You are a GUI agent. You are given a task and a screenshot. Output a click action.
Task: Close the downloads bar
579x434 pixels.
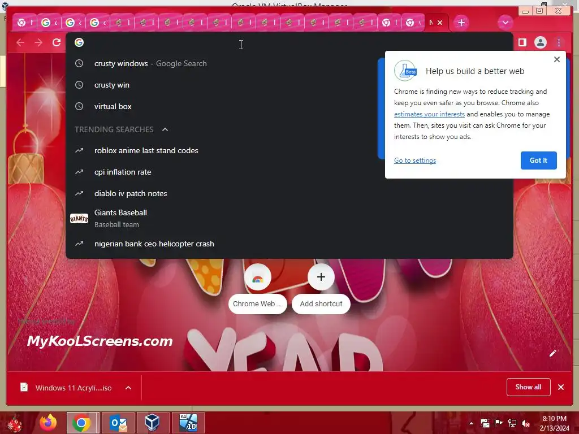561,387
